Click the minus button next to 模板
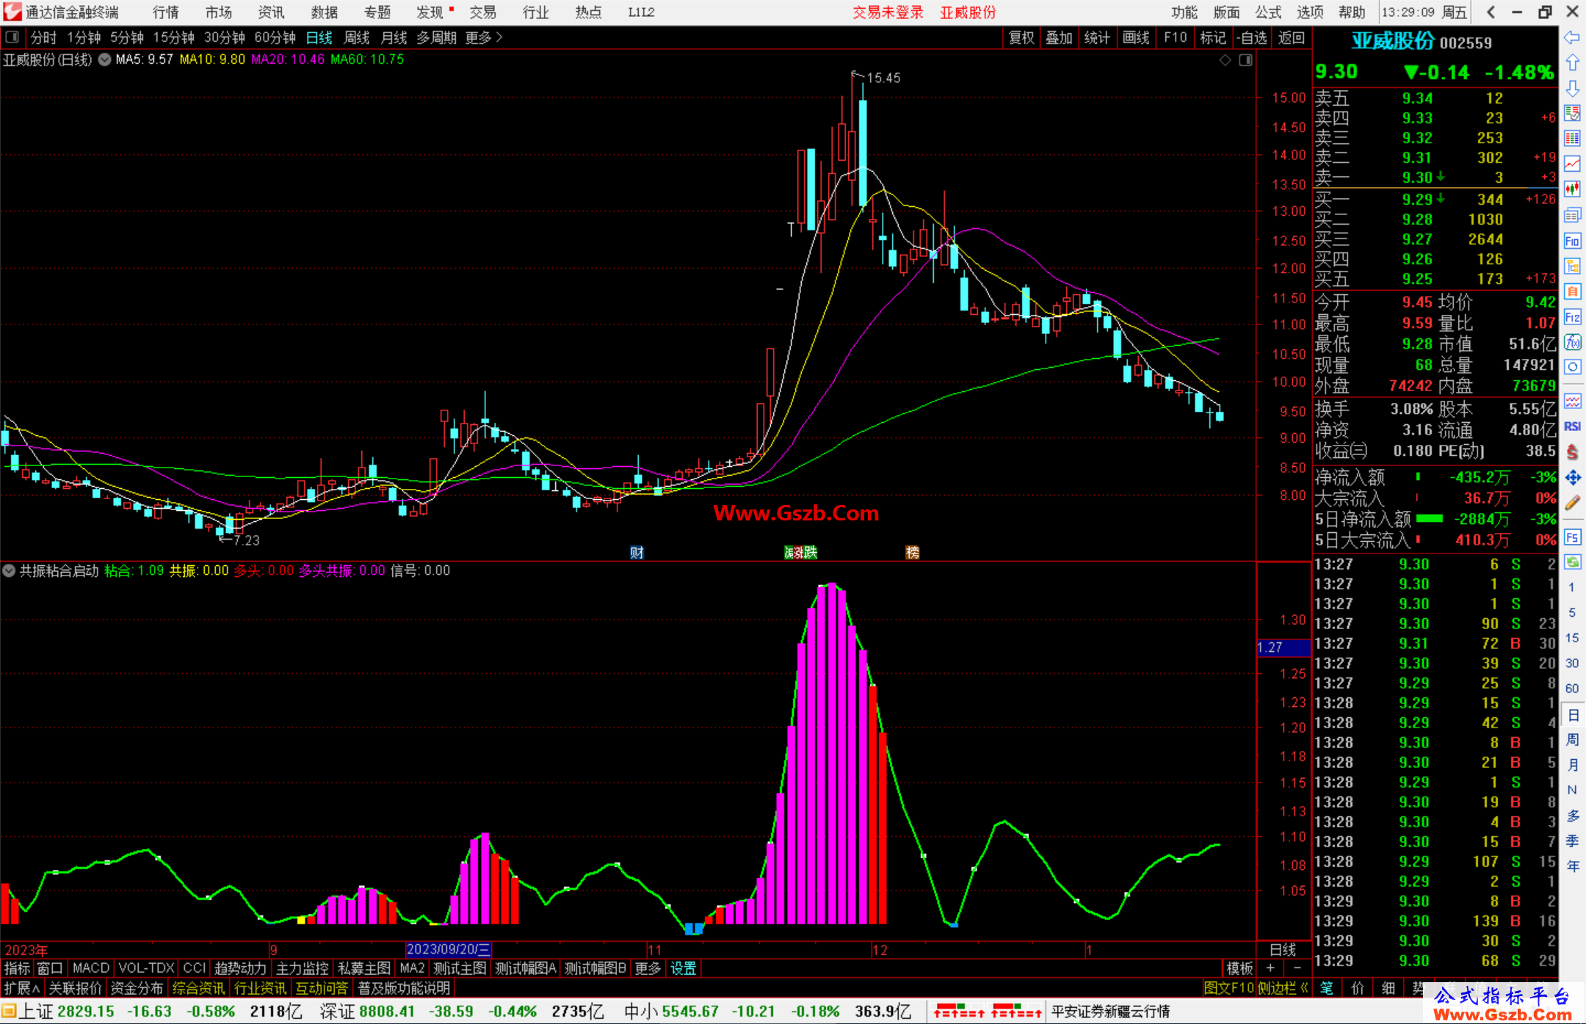1586x1024 pixels. [x=1297, y=968]
